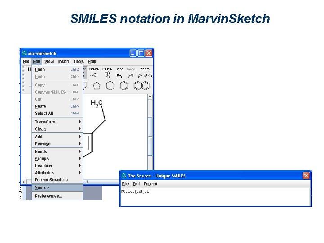Viewport: 324px width, 243px height.
Task: Open Format menu in The Source window
Action: point(150,184)
